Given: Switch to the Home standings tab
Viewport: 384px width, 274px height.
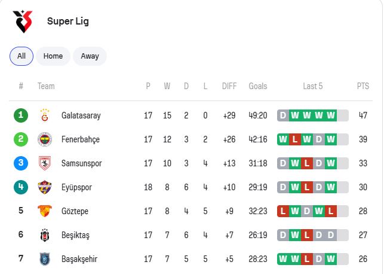Looking at the screenshot, I should coord(53,56).
